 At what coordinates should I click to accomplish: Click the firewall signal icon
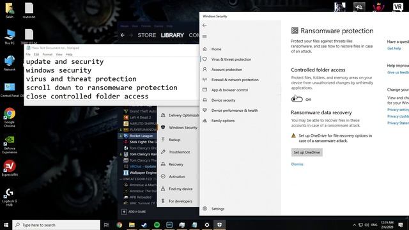(x=204, y=79)
